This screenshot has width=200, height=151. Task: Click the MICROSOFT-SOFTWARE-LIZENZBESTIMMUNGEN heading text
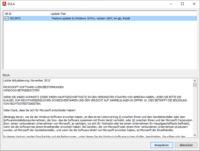tap(33, 87)
